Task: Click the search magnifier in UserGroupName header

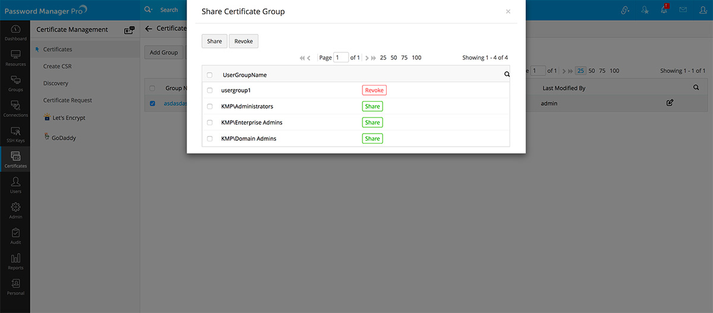Action: [507, 75]
